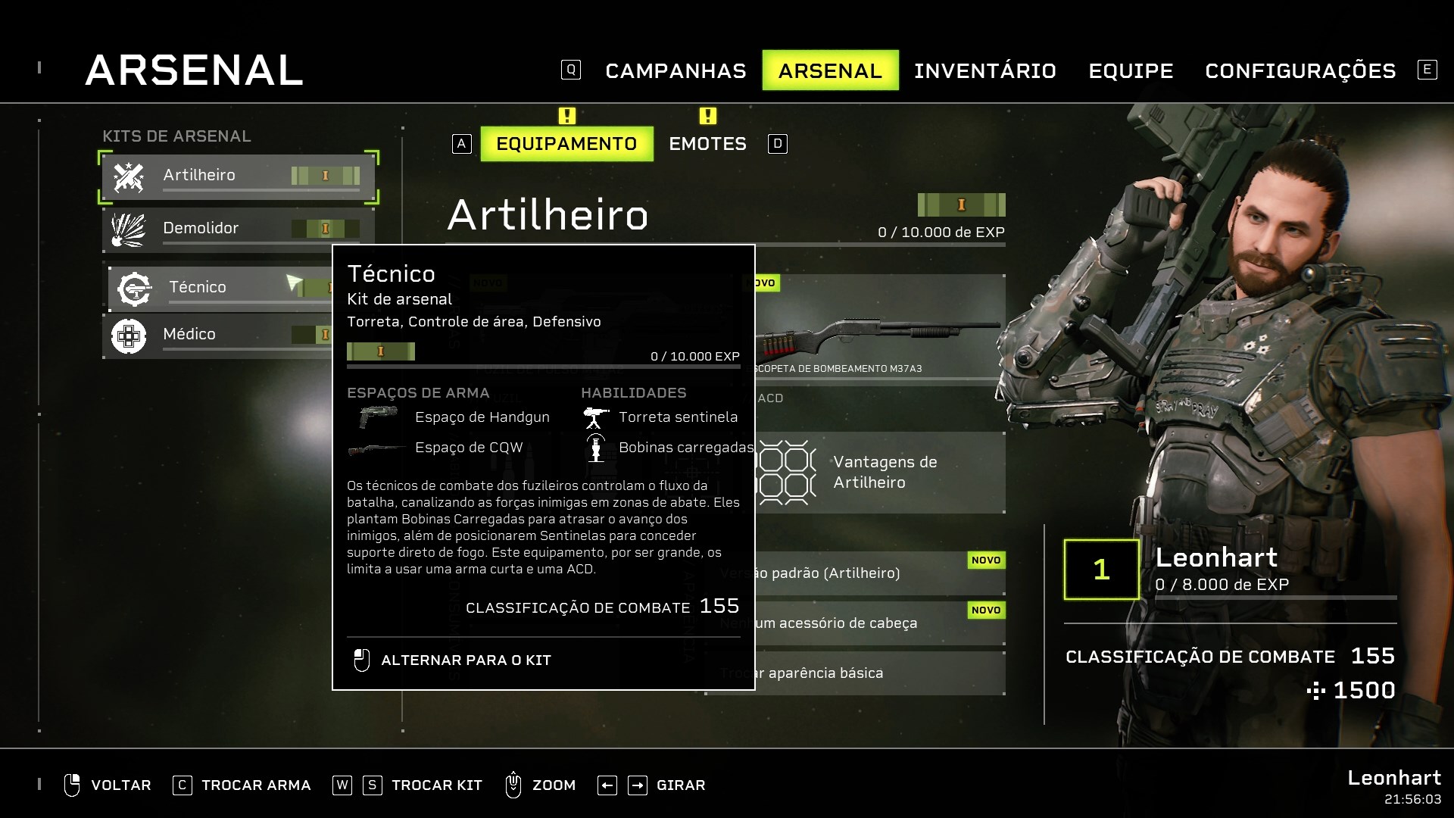Viewport: 1454px width, 818px height.
Task: Open the Vantagens de Artilheiro grid icon
Action: pos(787,473)
